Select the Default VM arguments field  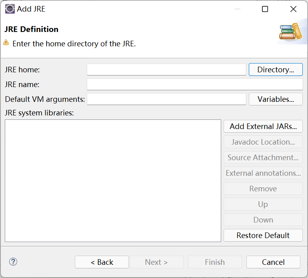click(x=166, y=99)
